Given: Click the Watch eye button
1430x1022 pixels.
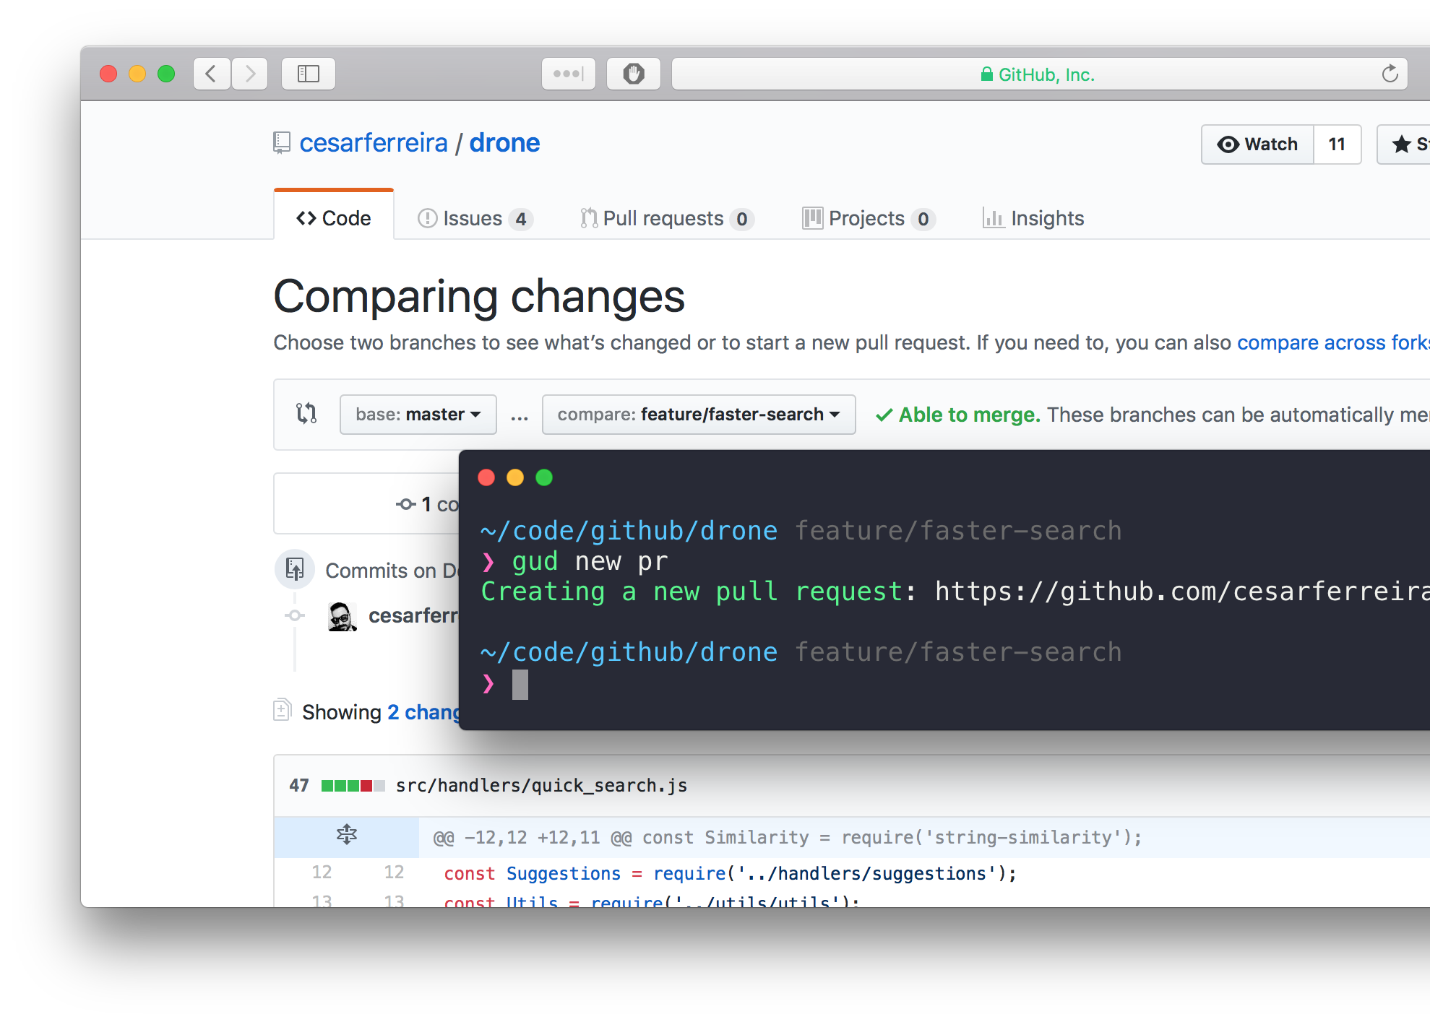Looking at the screenshot, I should 1257,144.
